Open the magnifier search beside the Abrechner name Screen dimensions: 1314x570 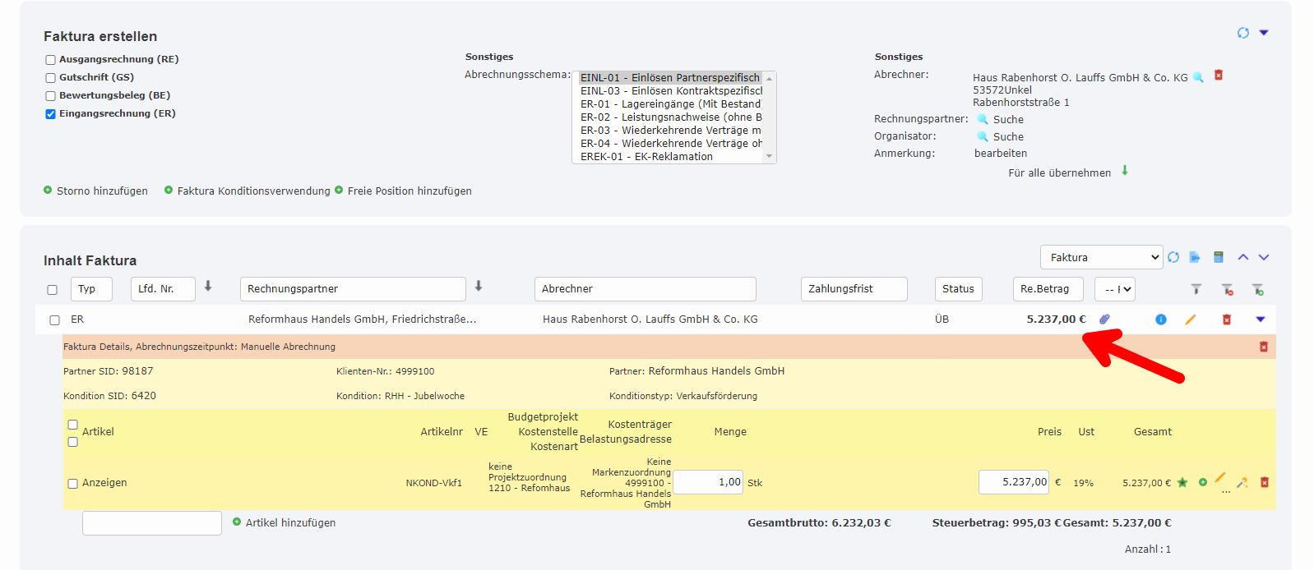(x=1198, y=77)
